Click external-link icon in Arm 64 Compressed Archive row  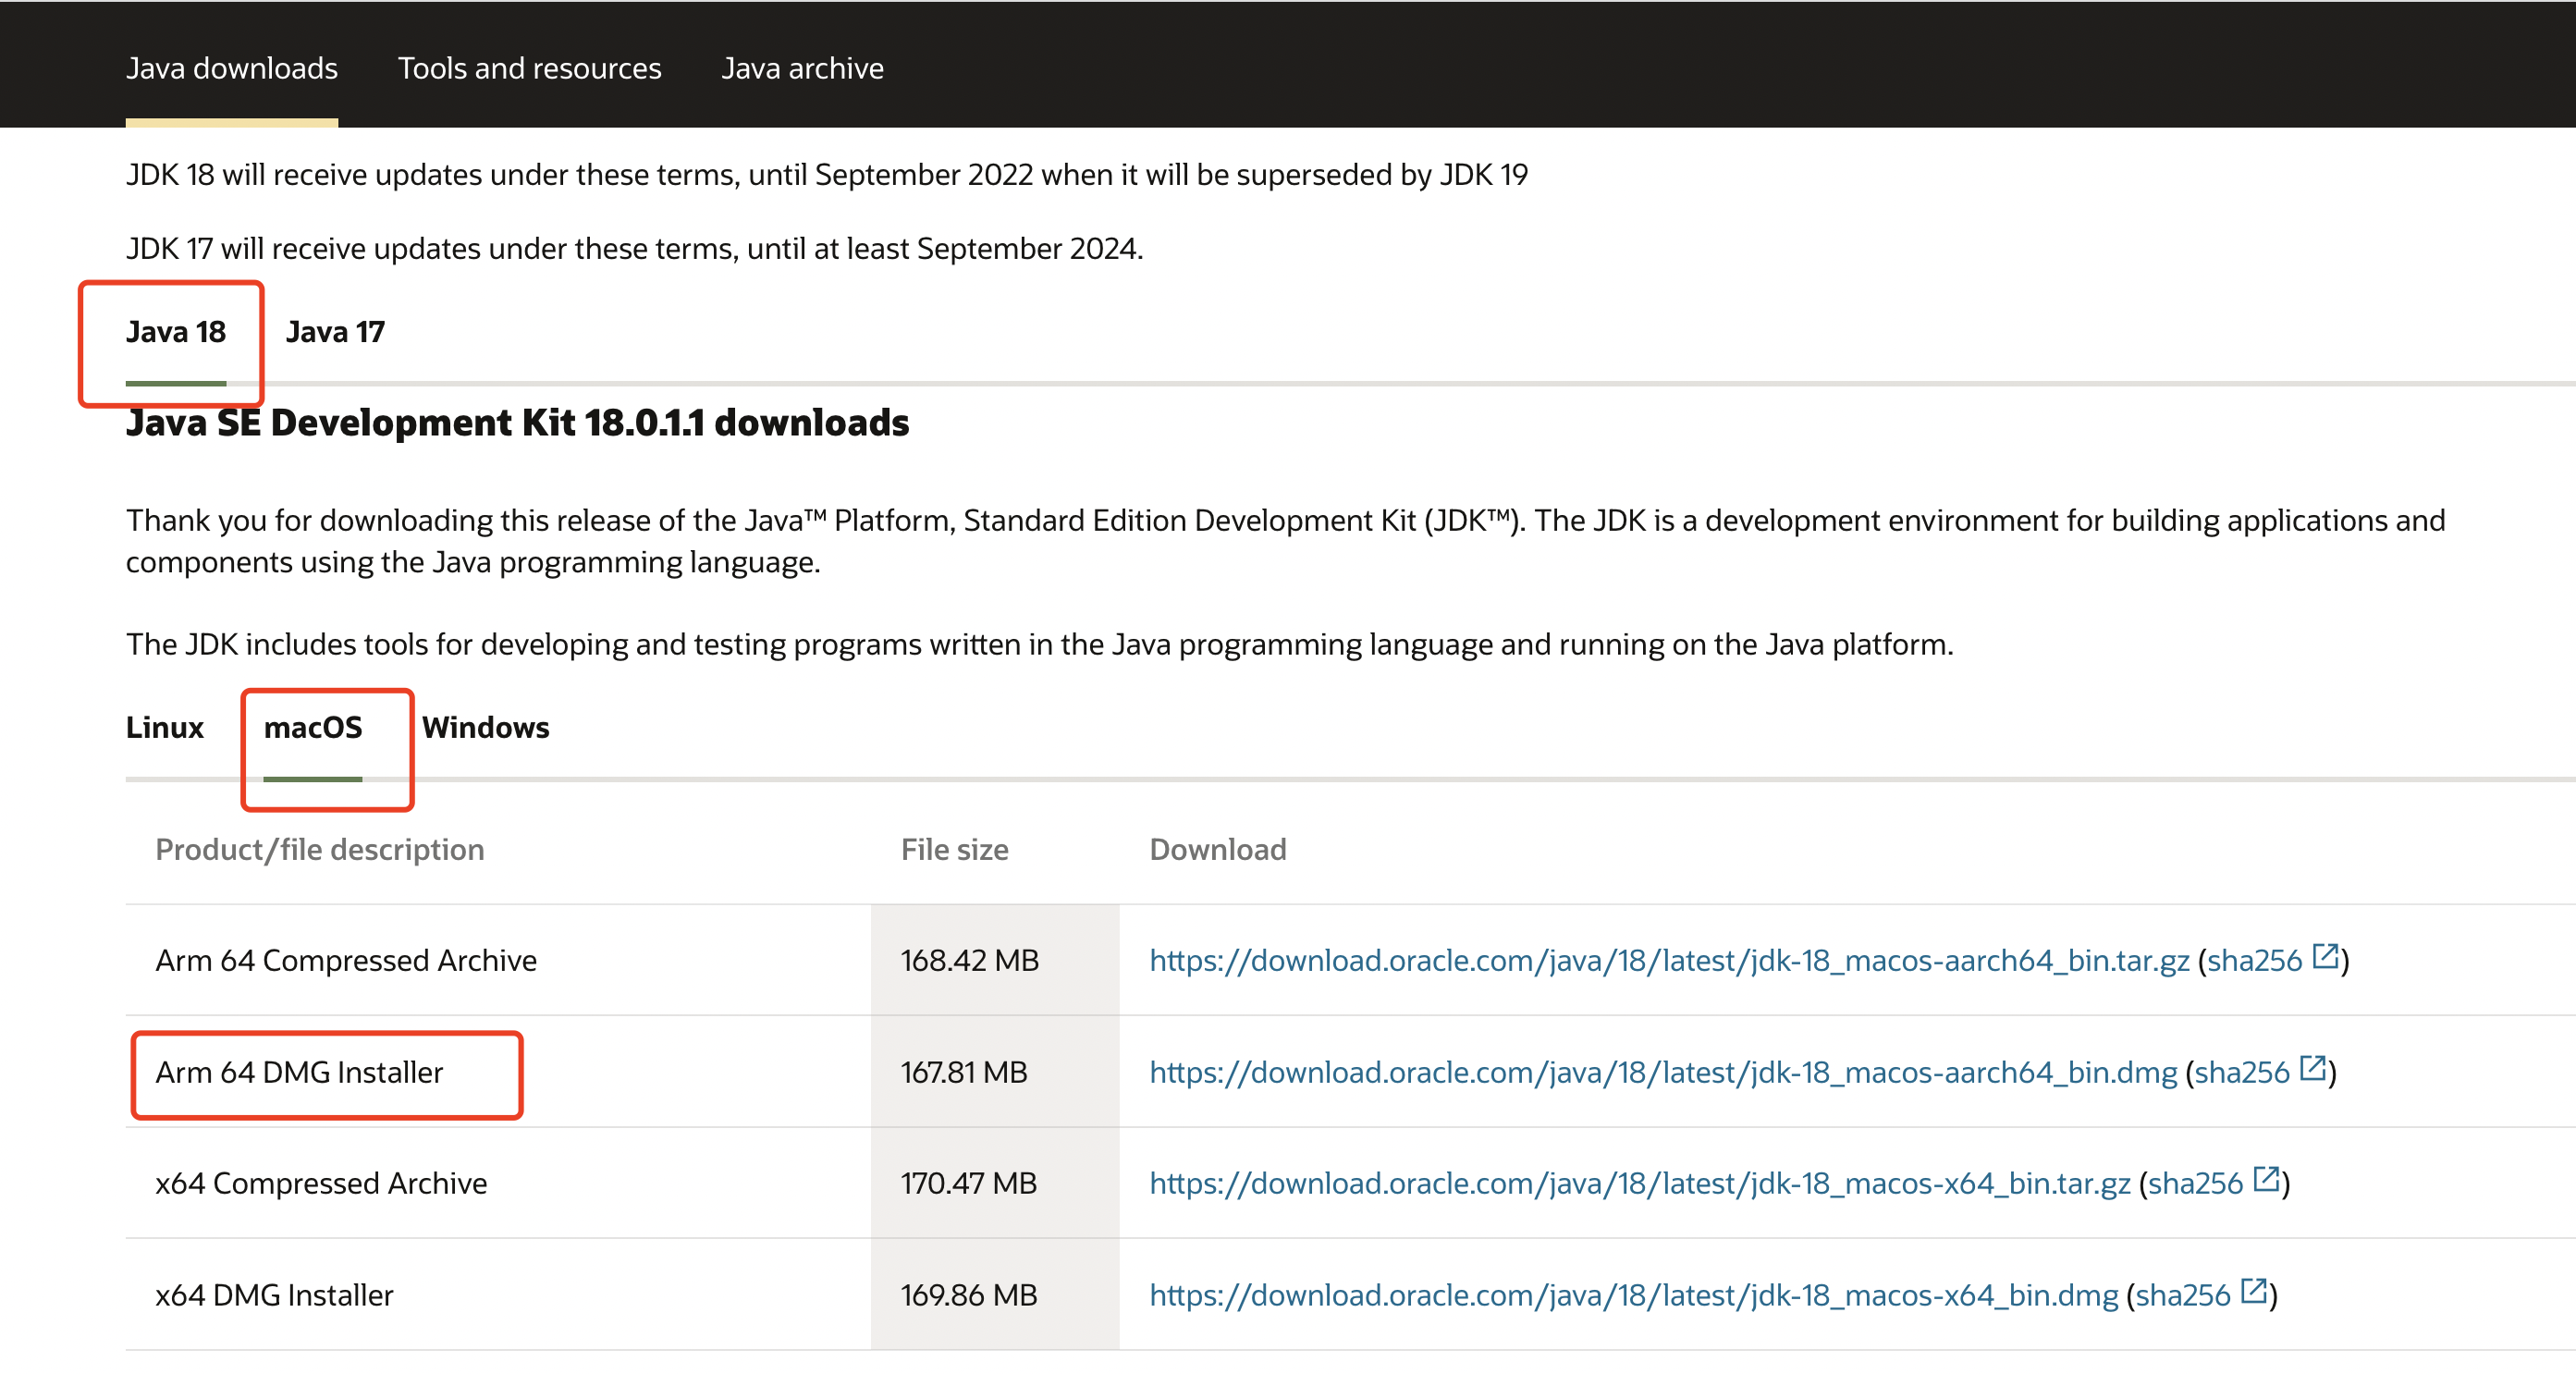pos(2326,956)
